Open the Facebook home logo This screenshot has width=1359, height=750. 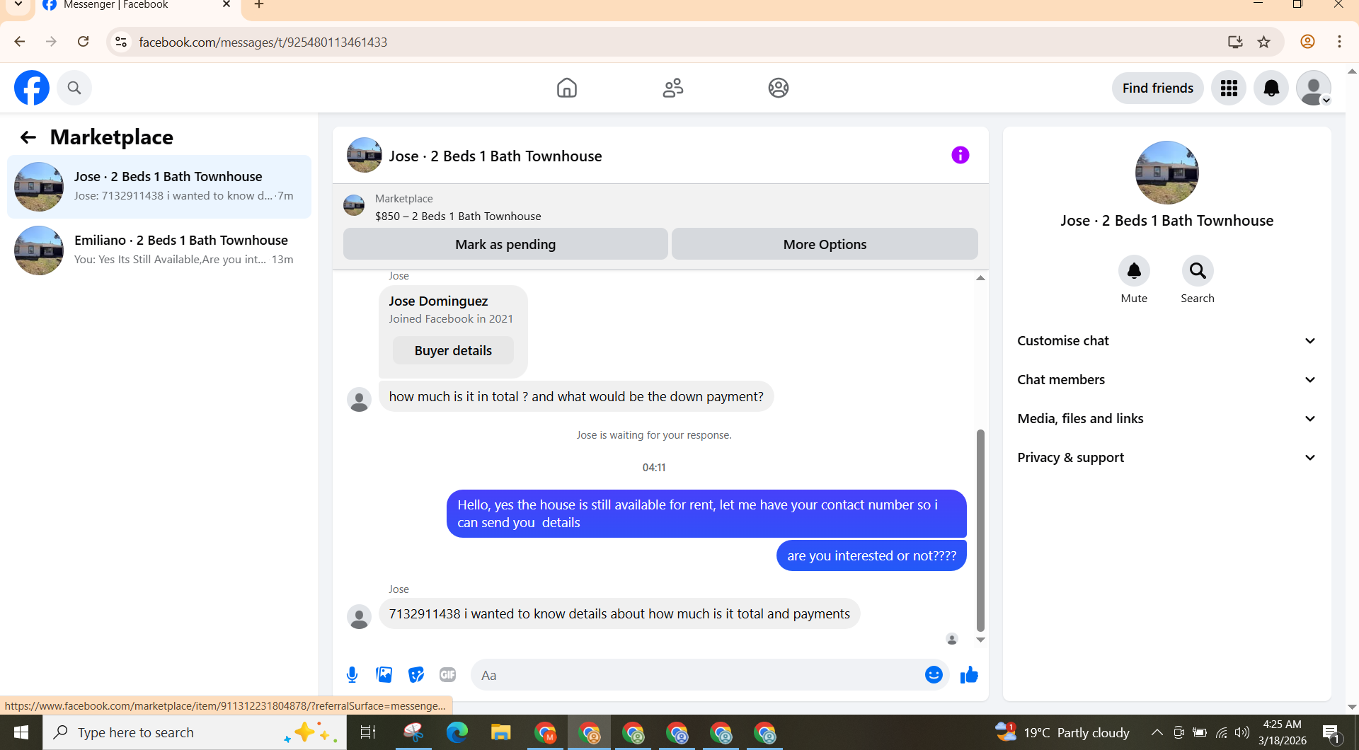pyautogui.click(x=32, y=88)
